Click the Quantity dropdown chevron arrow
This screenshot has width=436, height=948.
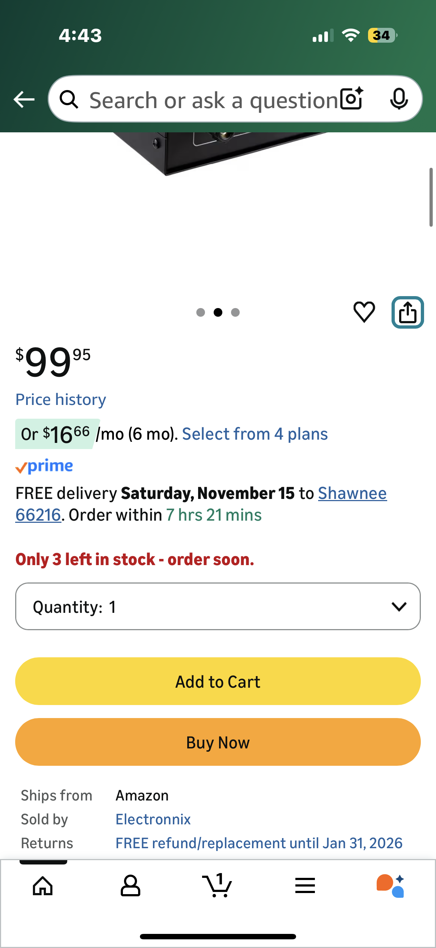coord(399,606)
